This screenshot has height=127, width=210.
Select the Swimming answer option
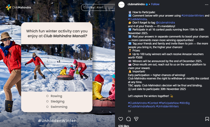point(57,107)
